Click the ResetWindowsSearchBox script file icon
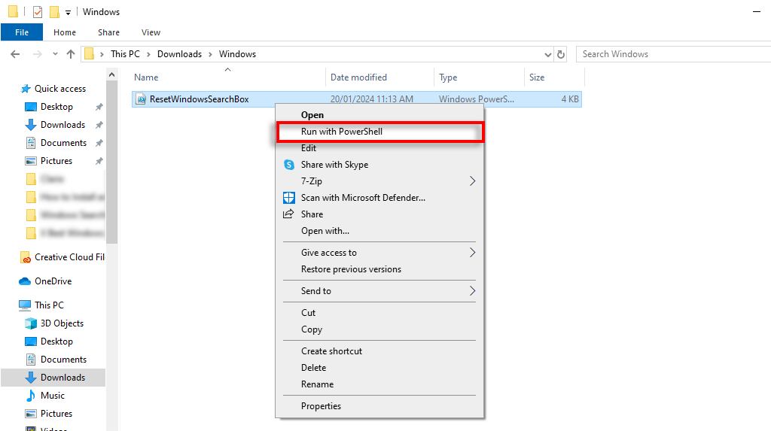This screenshot has height=431, width=771. click(141, 99)
